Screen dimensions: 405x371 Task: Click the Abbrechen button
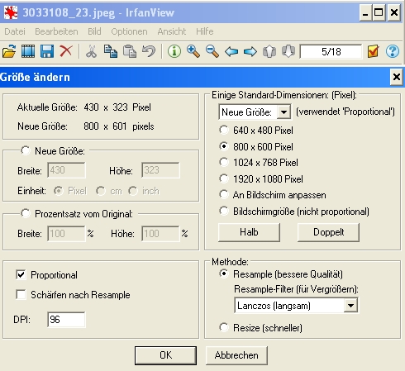coord(236,355)
